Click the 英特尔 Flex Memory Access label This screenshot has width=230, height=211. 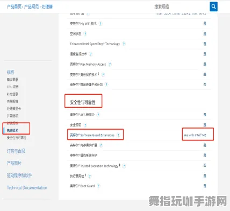pyautogui.click(x=88, y=64)
